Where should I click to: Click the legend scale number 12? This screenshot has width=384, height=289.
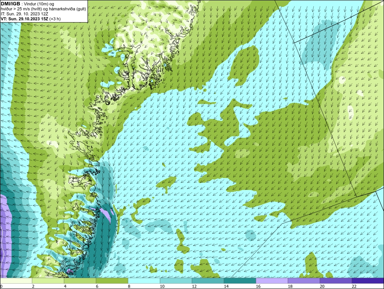[194, 286]
